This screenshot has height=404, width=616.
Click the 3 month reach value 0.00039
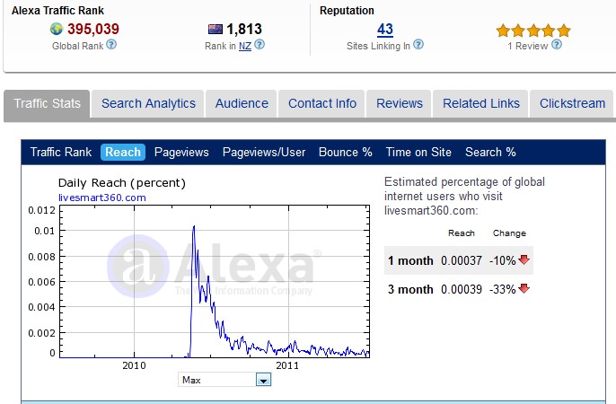point(462,289)
